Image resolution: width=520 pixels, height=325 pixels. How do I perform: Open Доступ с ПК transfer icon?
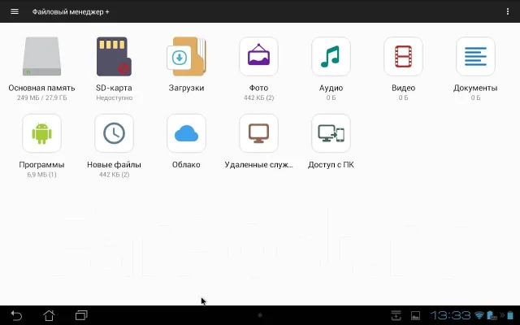point(331,133)
